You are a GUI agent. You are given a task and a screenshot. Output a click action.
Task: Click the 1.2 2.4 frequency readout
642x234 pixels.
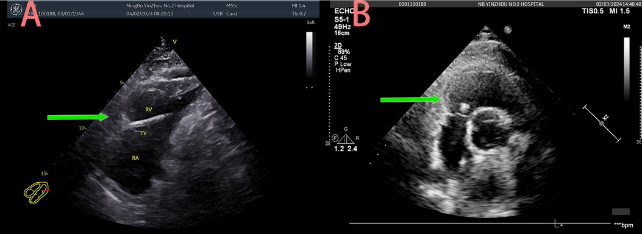click(346, 149)
